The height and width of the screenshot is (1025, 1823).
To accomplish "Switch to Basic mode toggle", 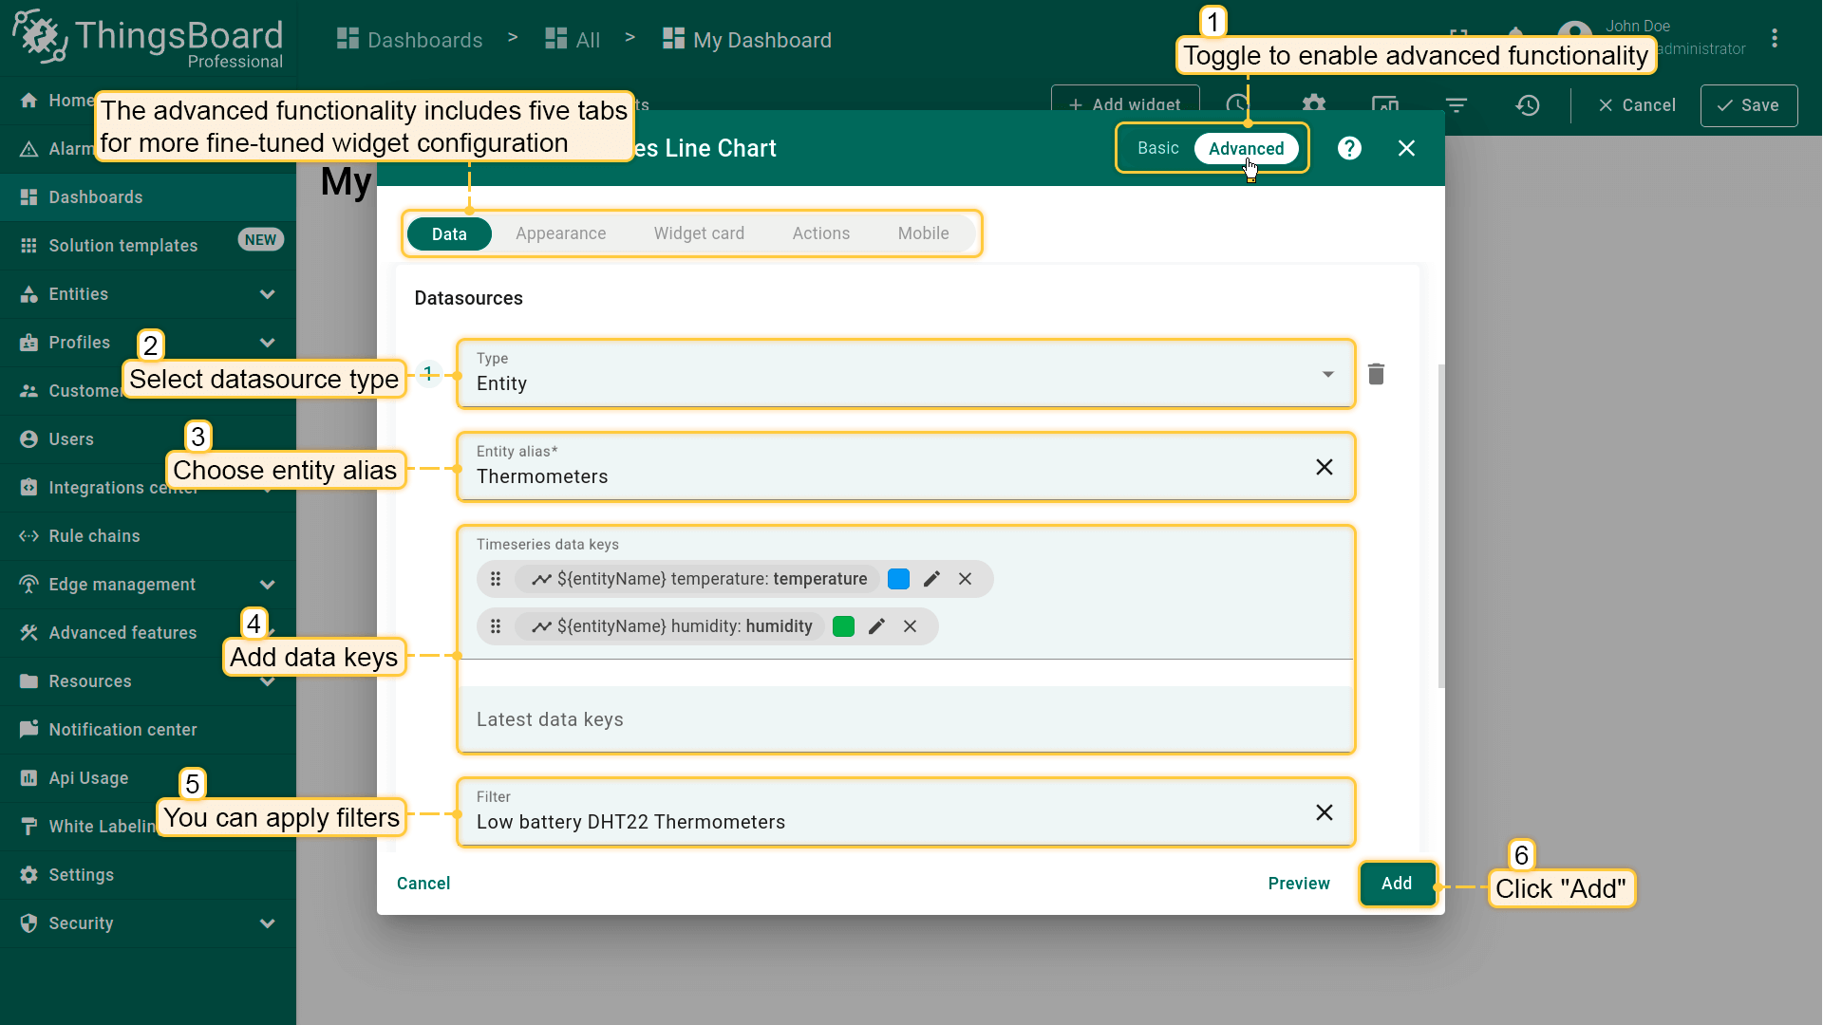I will tap(1157, 148).
